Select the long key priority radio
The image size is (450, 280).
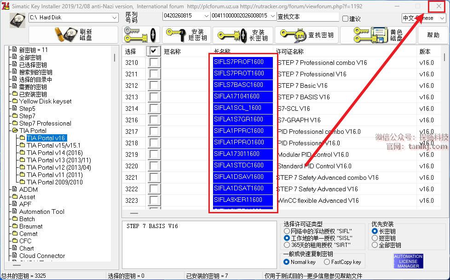(375, 231)
